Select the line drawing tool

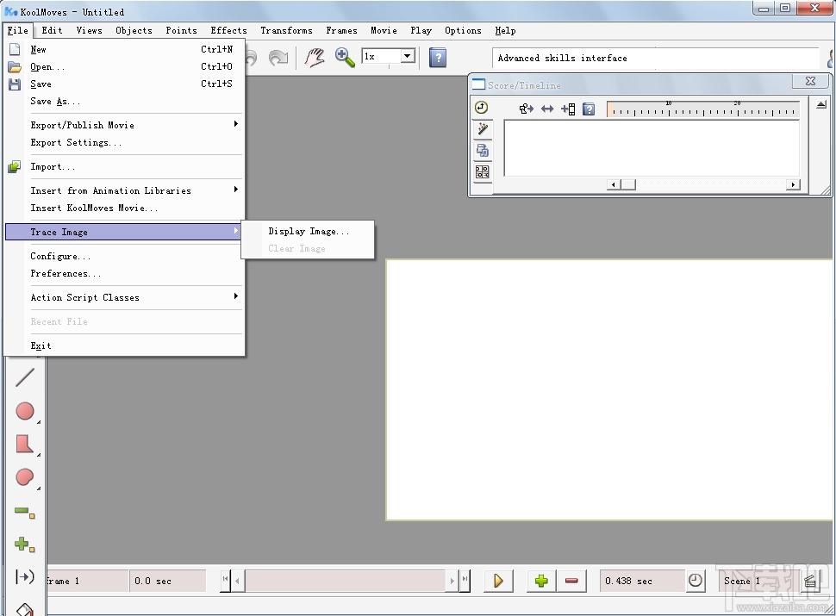25,376
